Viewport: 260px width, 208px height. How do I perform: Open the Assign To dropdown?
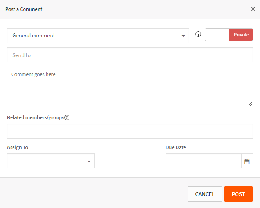pyautogui.click(x=51, y=161)
